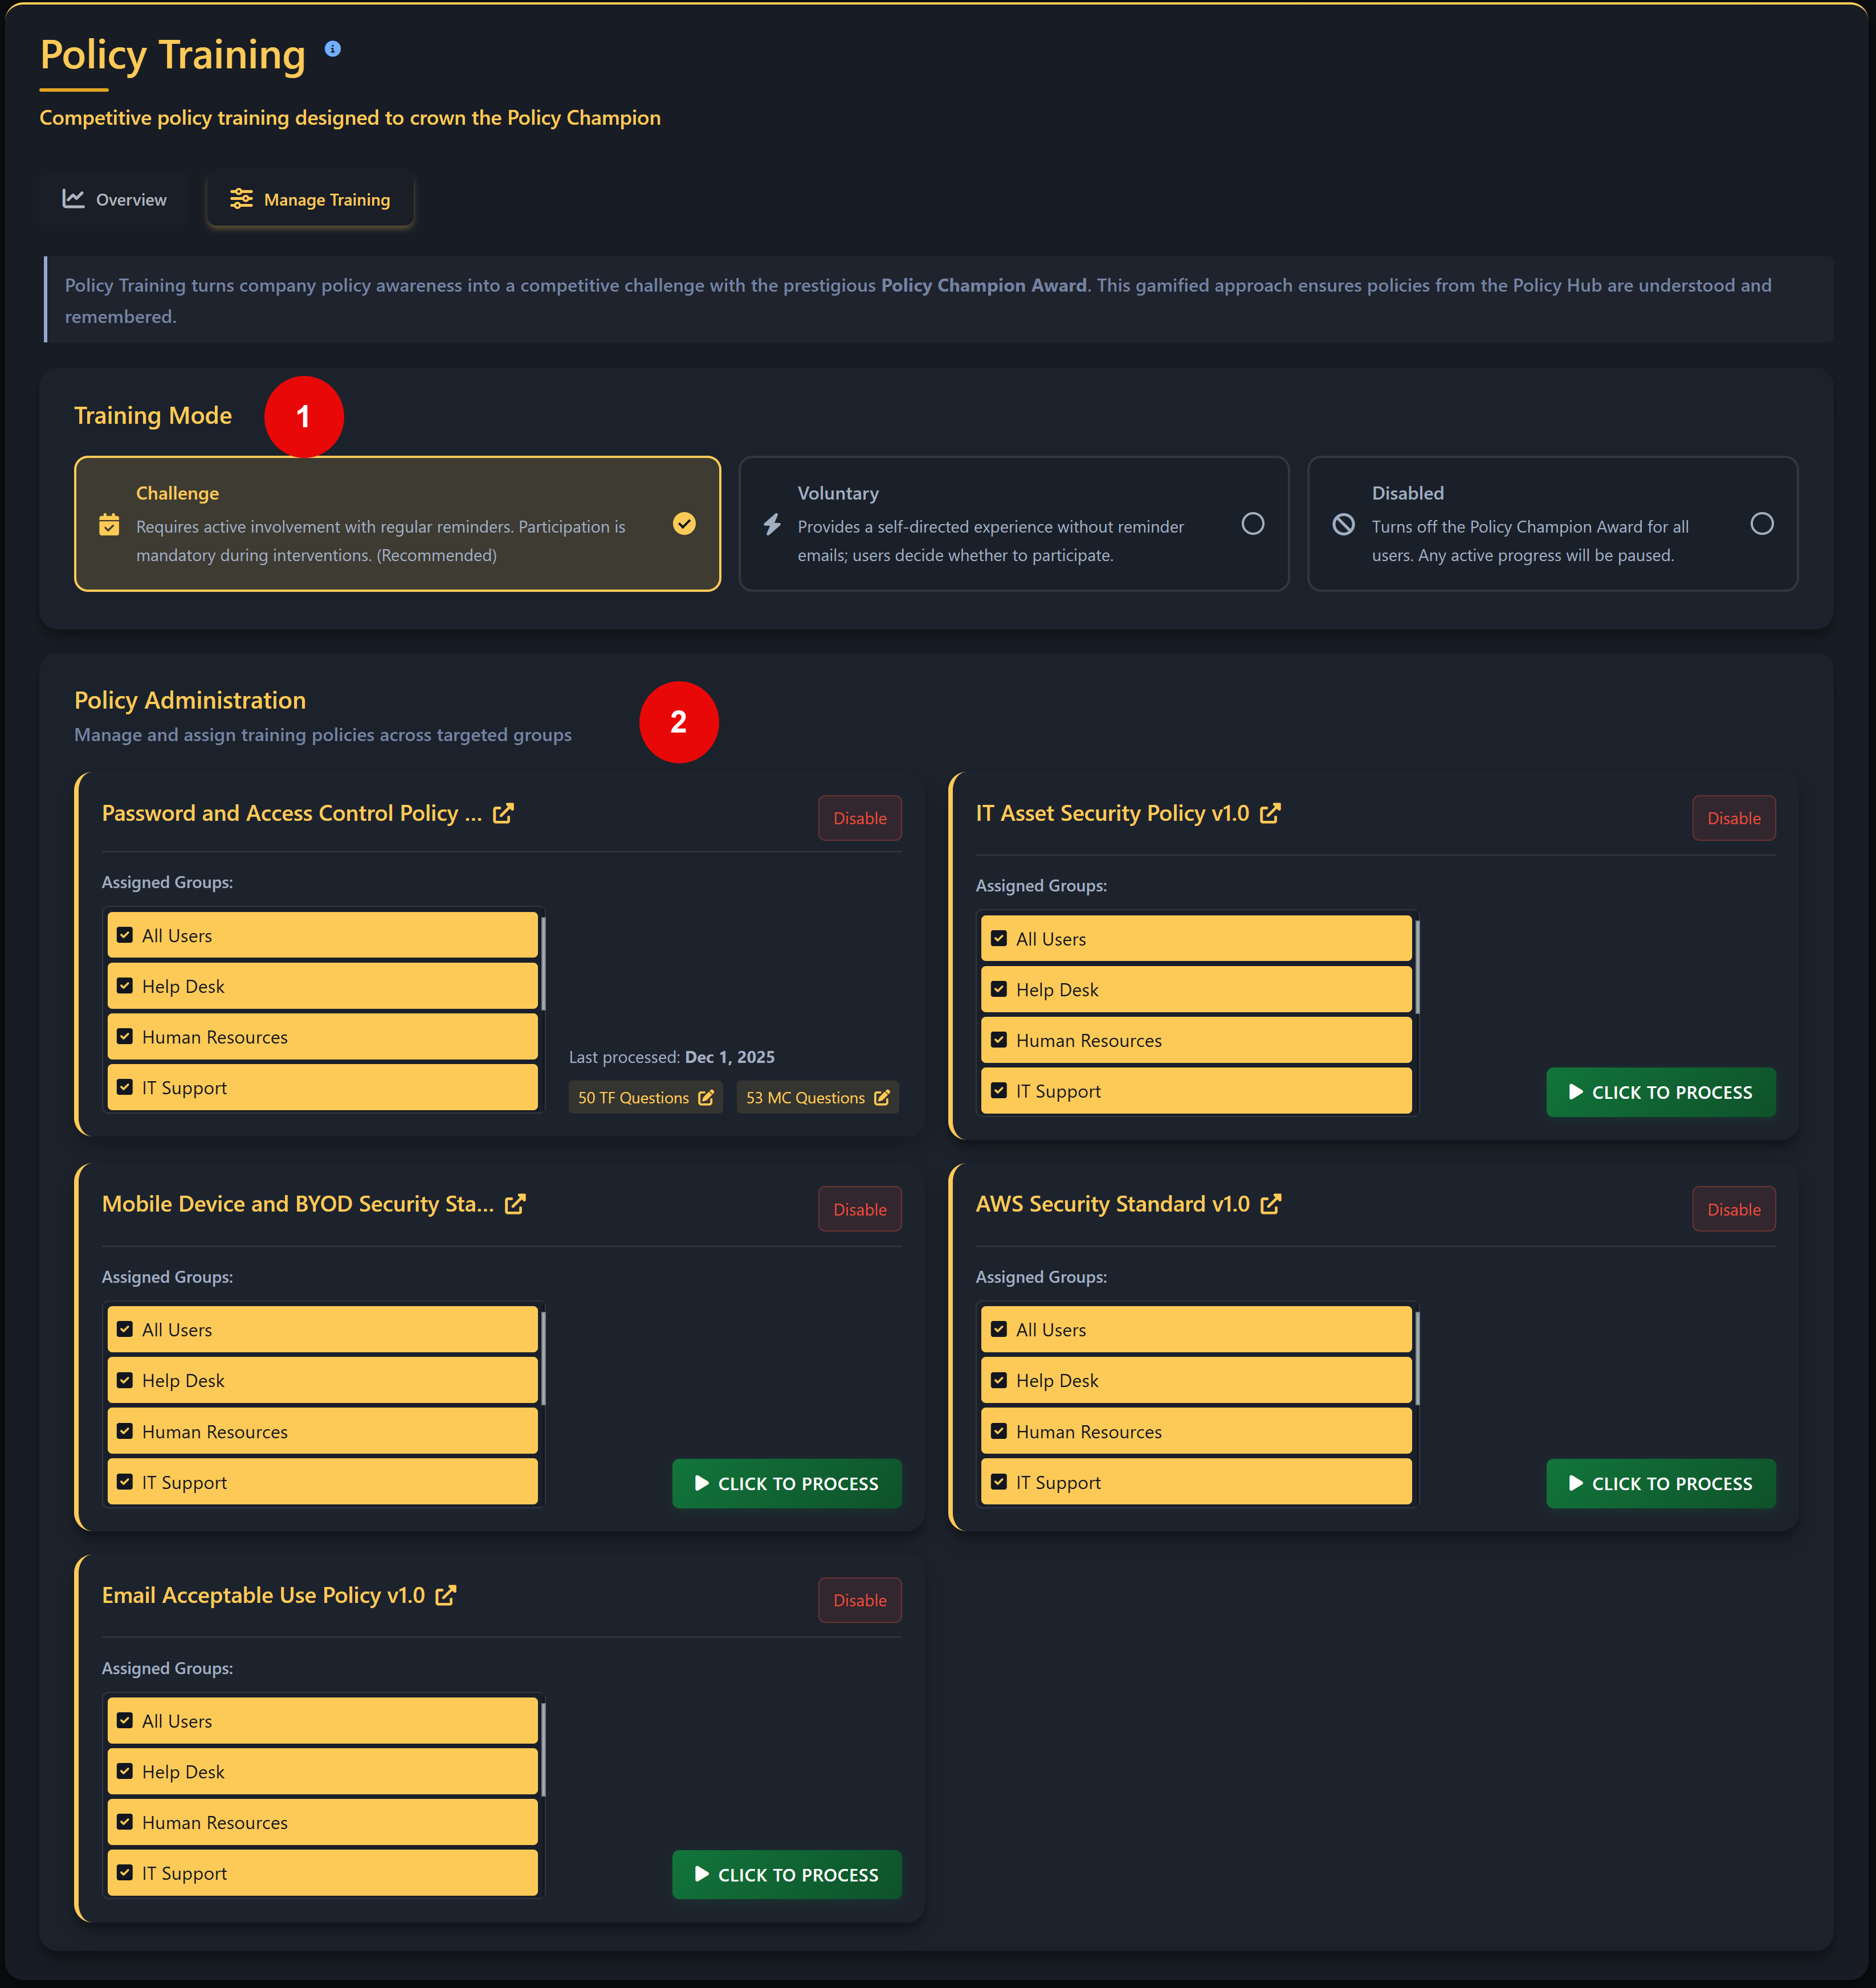Disable the IT Asset Security Policy
This screenshot has width=1876, height=1988.
(x=1734, y=817)
